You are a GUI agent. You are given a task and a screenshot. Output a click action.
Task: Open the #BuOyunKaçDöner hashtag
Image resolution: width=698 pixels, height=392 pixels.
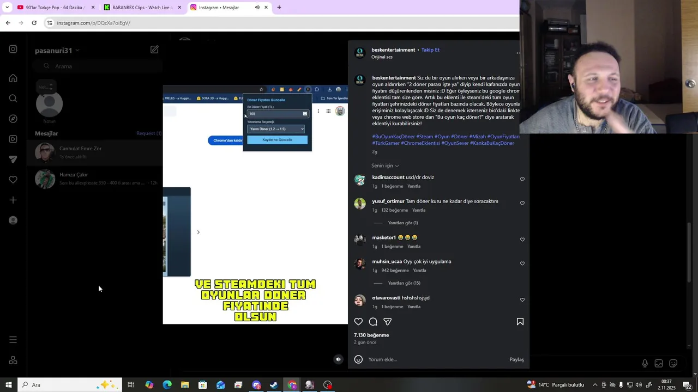pos(393,137)
